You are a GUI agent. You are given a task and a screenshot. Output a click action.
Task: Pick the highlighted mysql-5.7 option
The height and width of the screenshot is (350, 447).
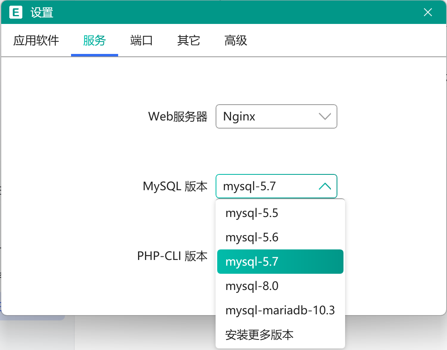point(280,262)
